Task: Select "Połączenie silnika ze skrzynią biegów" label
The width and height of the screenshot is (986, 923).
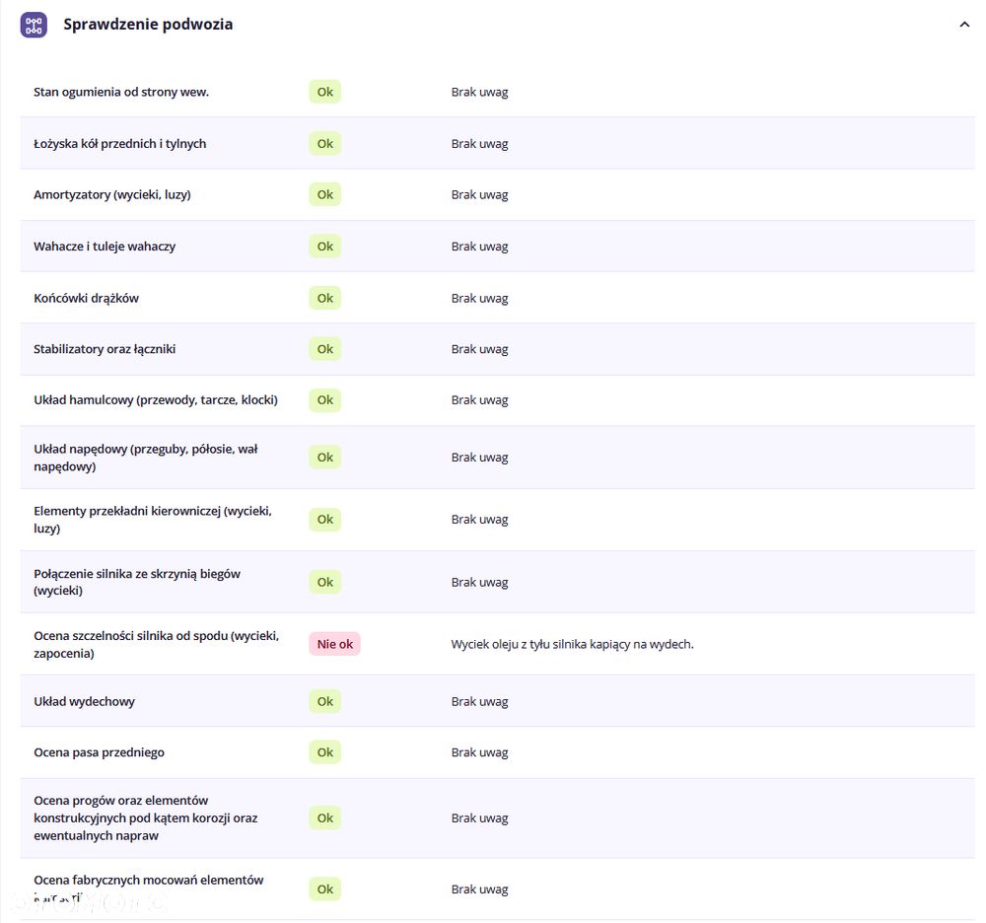Action: pos(137,582)
